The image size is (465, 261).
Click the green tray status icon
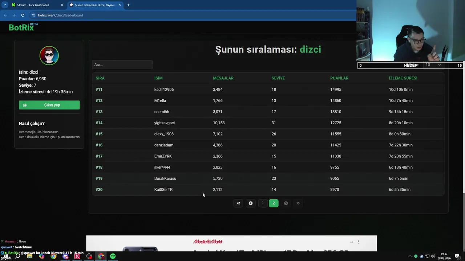click(416, 256)
